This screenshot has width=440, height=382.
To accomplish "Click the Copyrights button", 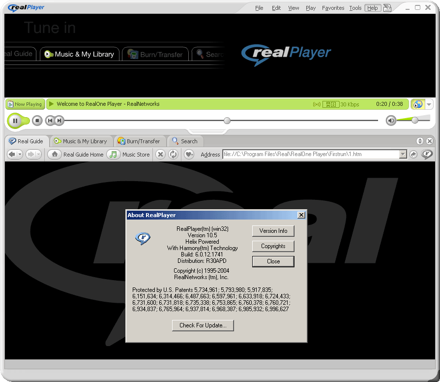I will (273, 246).
